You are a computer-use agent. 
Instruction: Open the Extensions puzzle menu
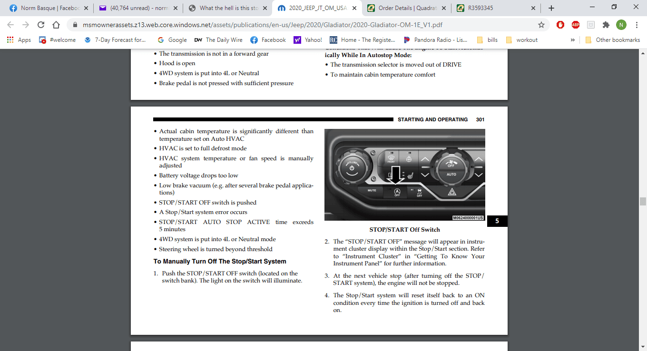pos(606,25)
